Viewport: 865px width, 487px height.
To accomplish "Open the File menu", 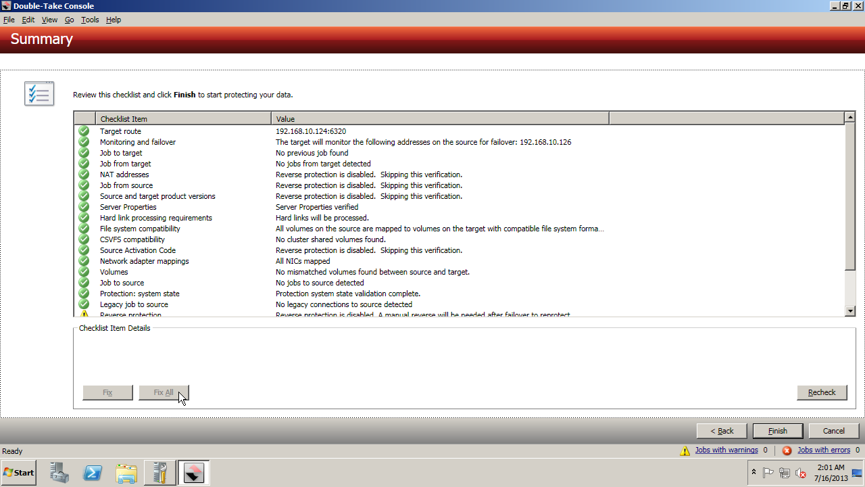I will tap(9, 20).
